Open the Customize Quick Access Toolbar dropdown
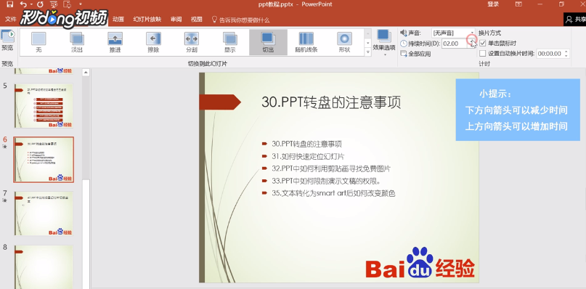The image size is (586, 289). point(81,5)
